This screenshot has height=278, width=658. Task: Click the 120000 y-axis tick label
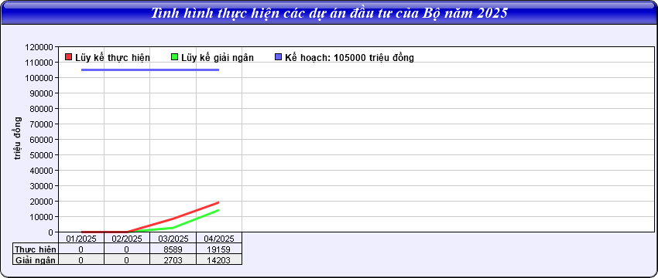tap(39, 47)
